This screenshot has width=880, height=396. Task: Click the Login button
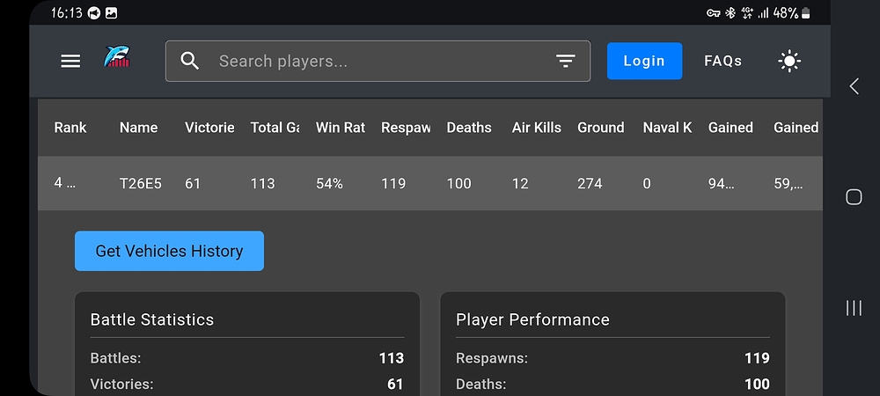[x=644, y=61]
